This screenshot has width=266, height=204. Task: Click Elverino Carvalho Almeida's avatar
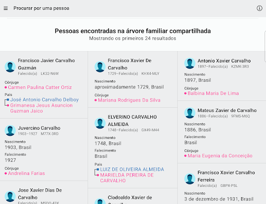(x=100, y=123)
